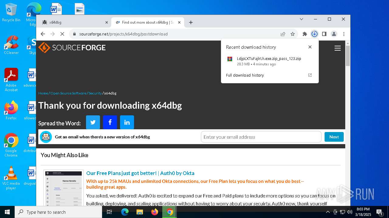Click the volume speaker tray icon

(x=350, y=212)
